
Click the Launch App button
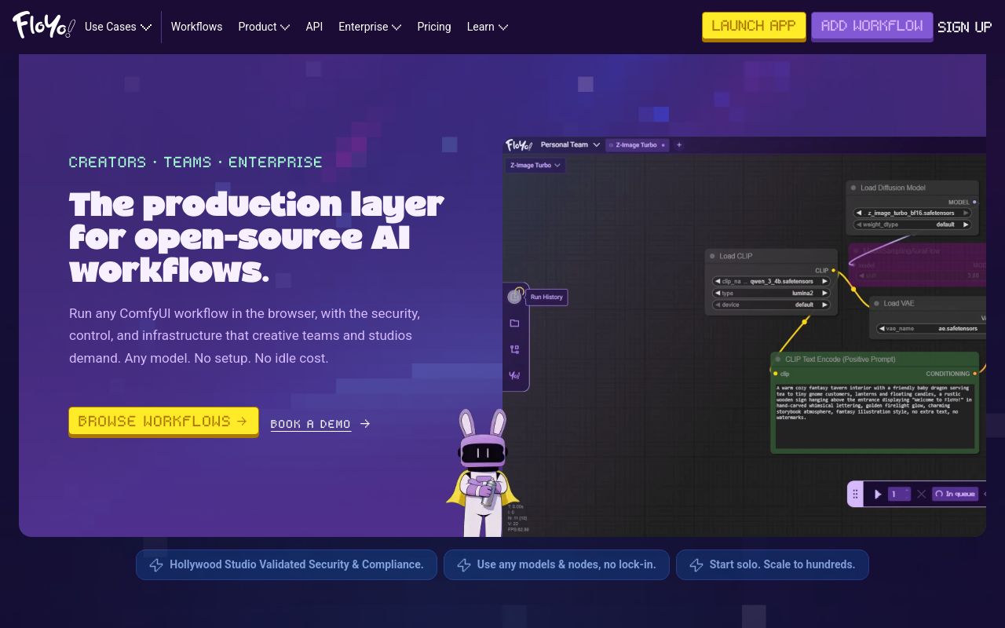click(x=754, y=26)
